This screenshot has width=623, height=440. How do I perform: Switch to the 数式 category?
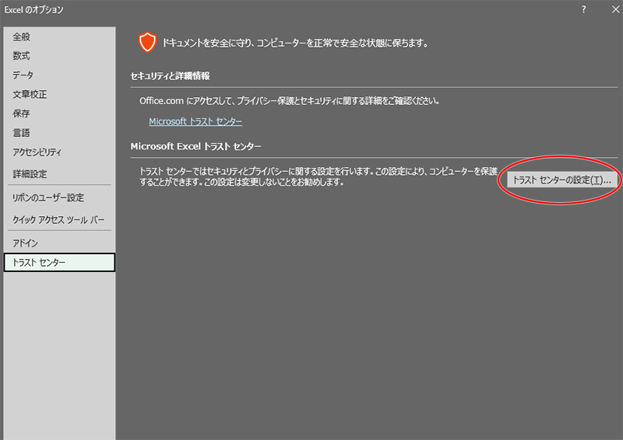coord(22,56)
